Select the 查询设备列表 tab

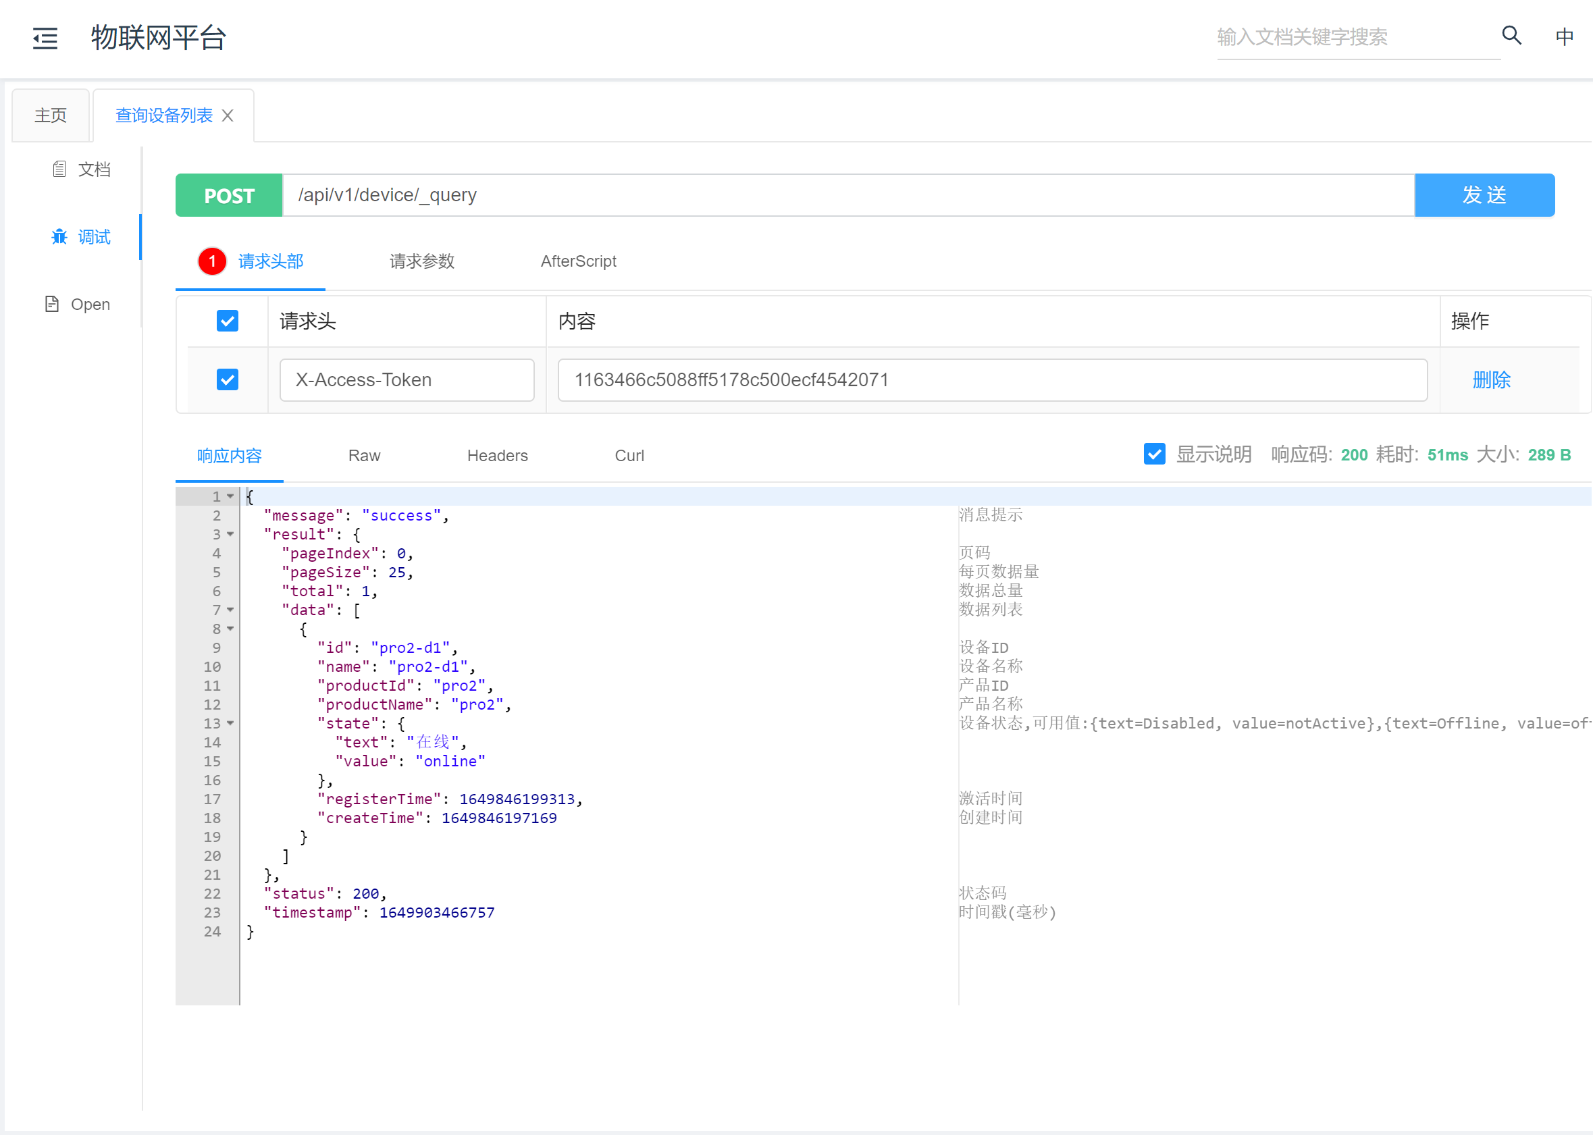(x=163, y=115)
